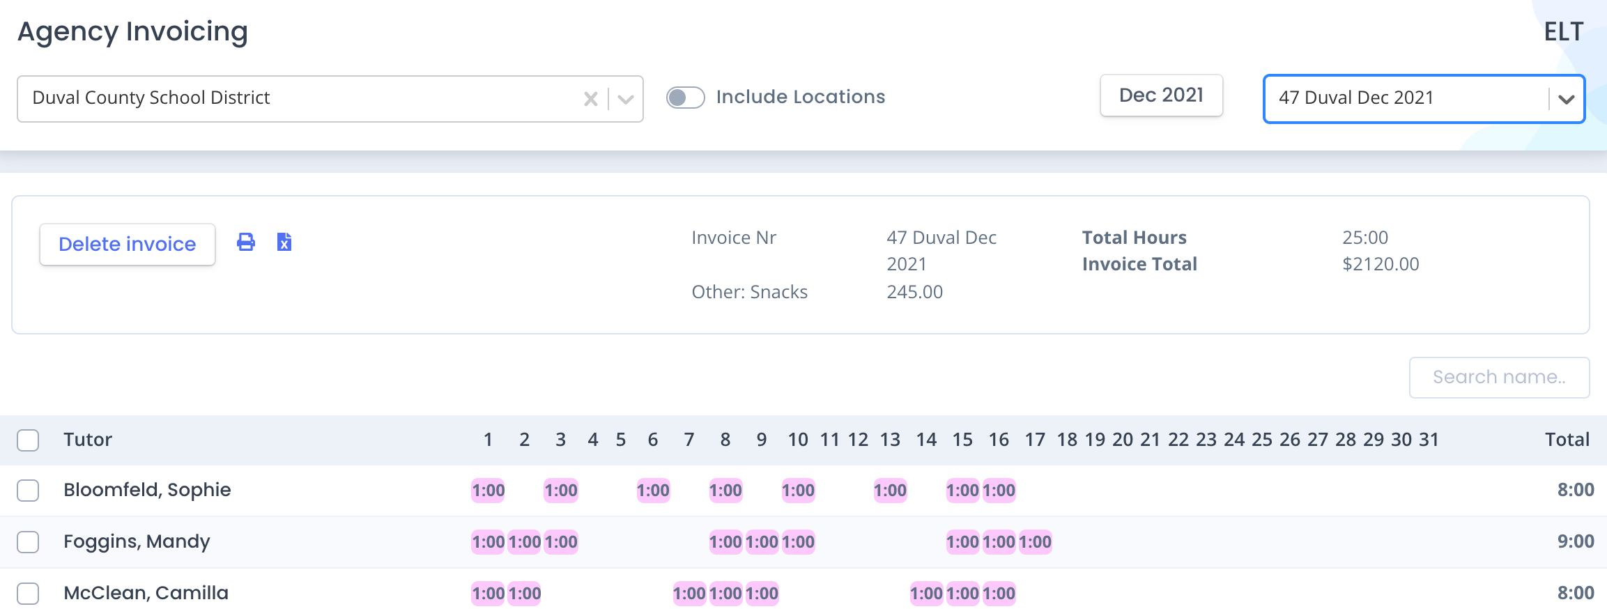
Task: Check the McClean, Camilla row checkbox
Action: (28, 594)
